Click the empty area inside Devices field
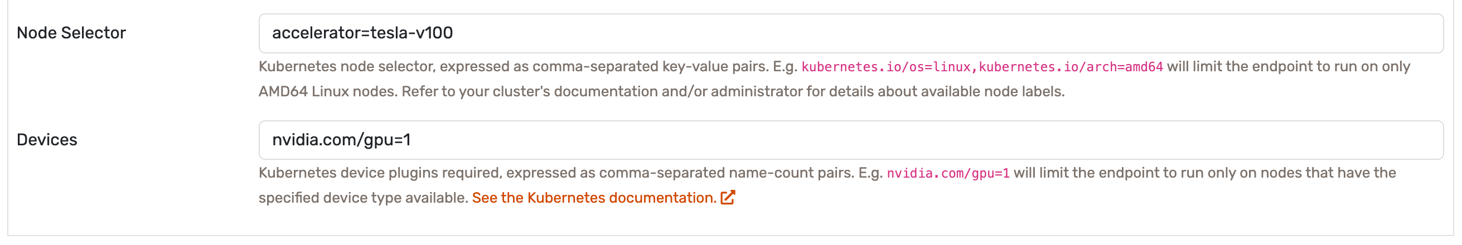Screen dimensions: 1462x245 (926, 140)
